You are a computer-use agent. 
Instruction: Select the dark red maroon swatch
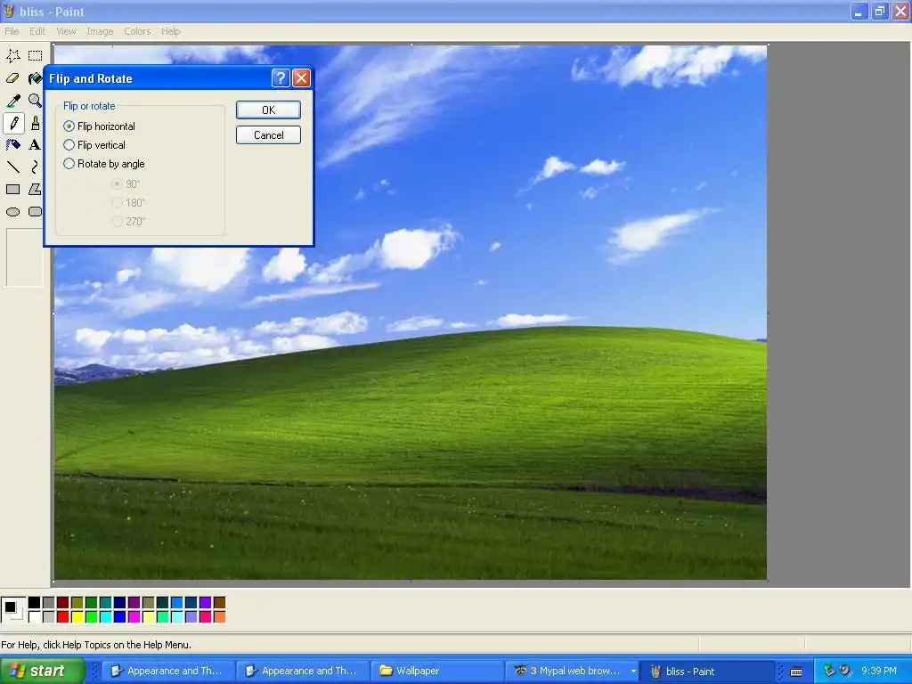point(63,603)
